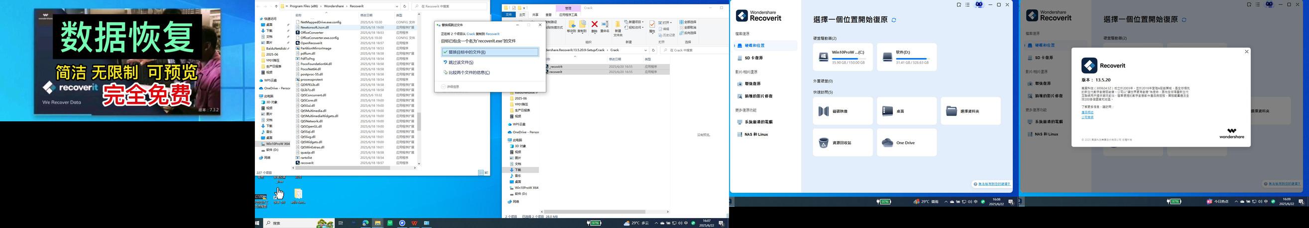
Task: Expand the details (详细信息) chevron in replace dialog
Action: point(444,86)
